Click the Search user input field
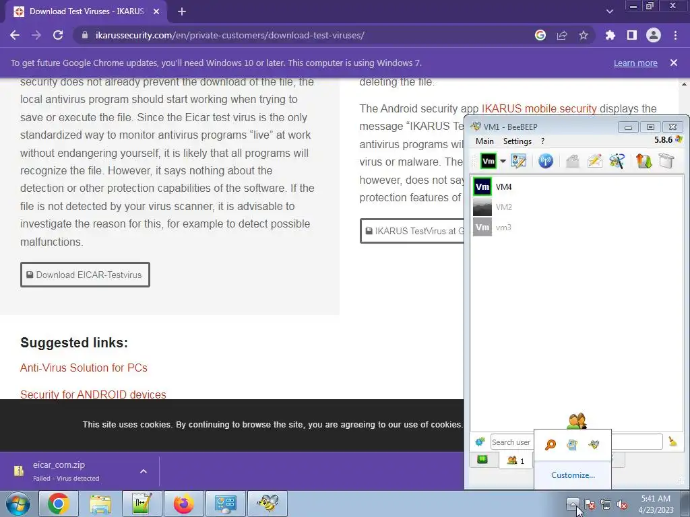 point(511,442)
